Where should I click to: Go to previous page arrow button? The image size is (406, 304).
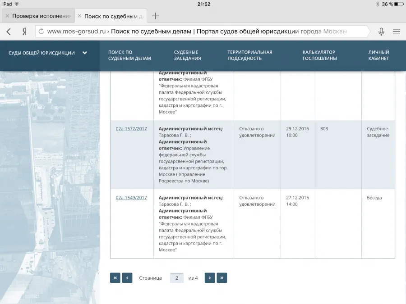127,278
